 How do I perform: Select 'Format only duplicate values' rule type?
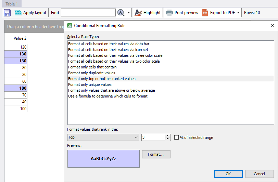92,73
